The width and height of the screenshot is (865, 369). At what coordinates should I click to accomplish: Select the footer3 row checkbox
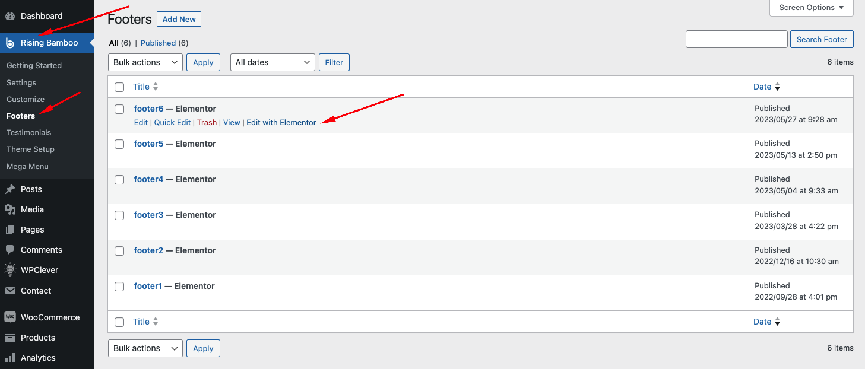(119, 215)
